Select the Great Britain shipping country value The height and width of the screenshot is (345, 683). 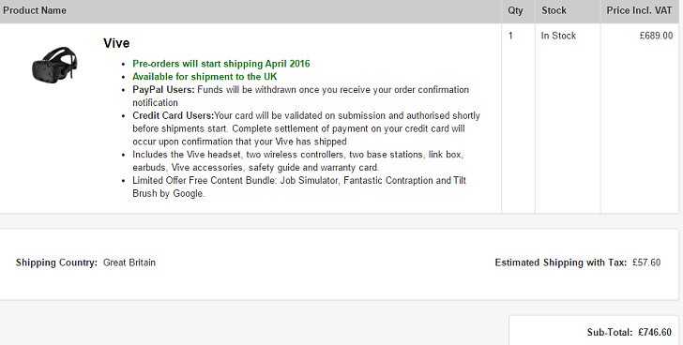tap(129, 262)
